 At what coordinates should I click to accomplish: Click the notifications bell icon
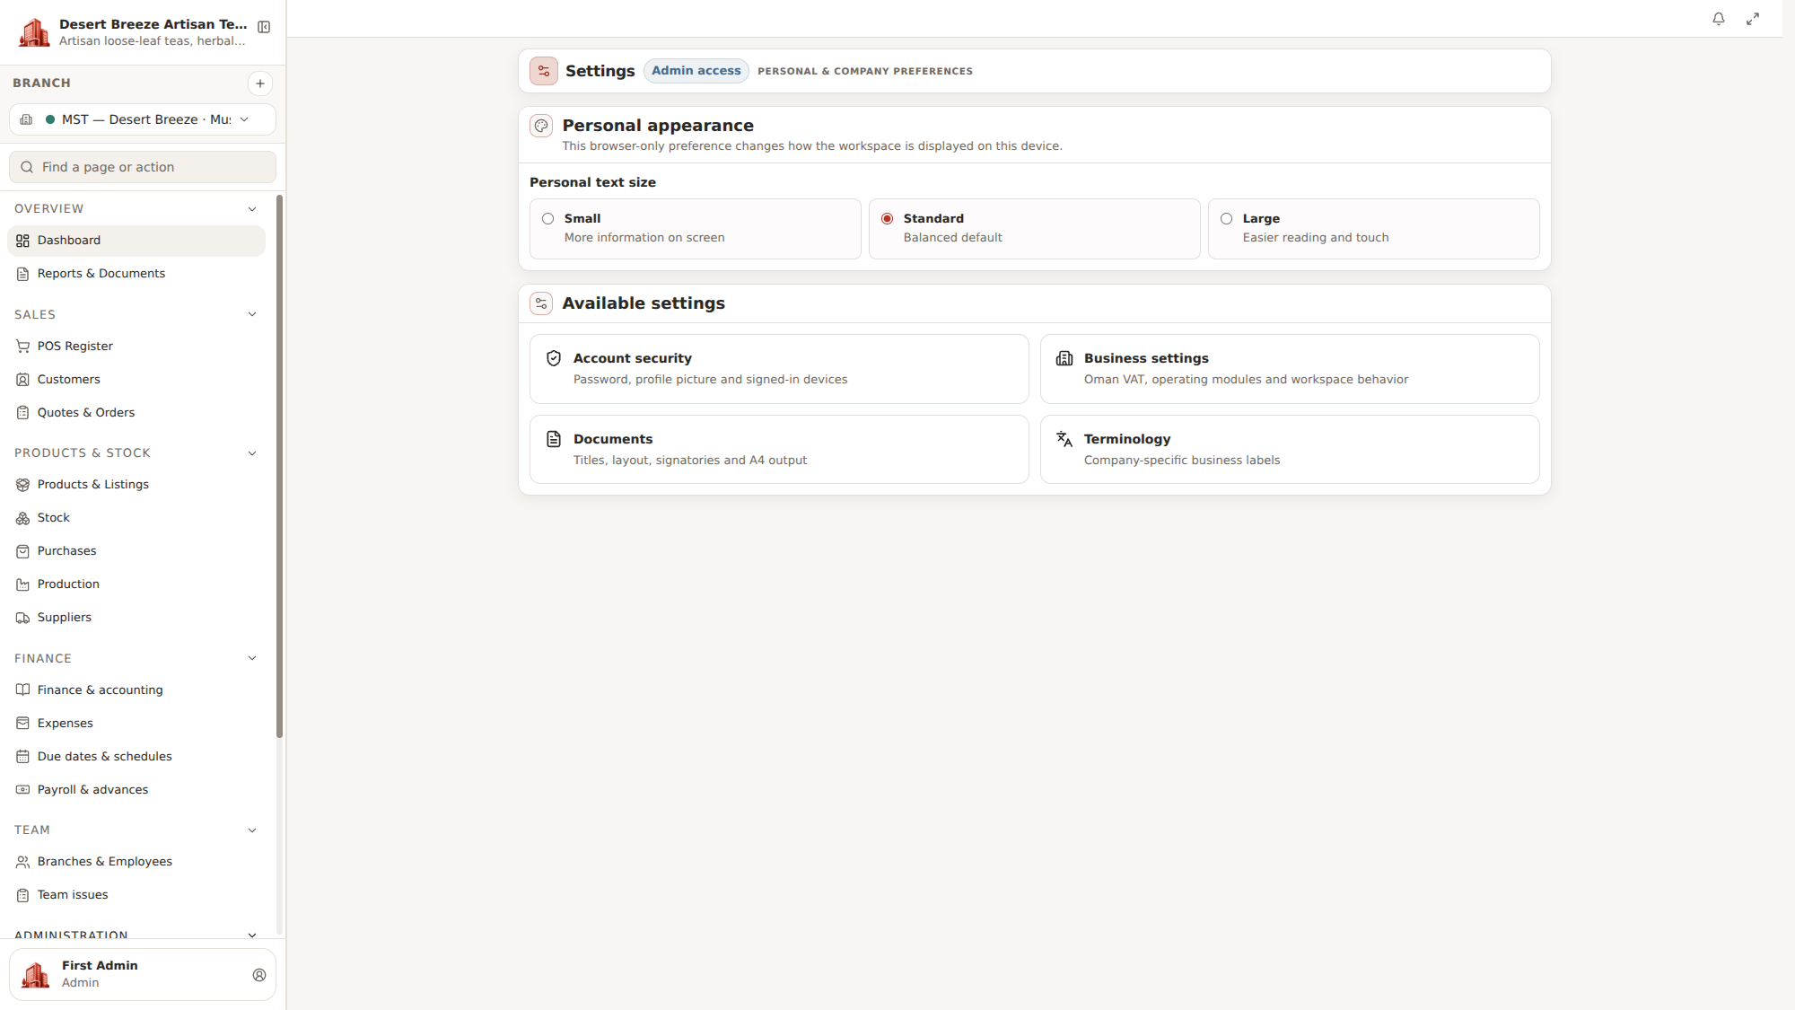(1718, 19)
